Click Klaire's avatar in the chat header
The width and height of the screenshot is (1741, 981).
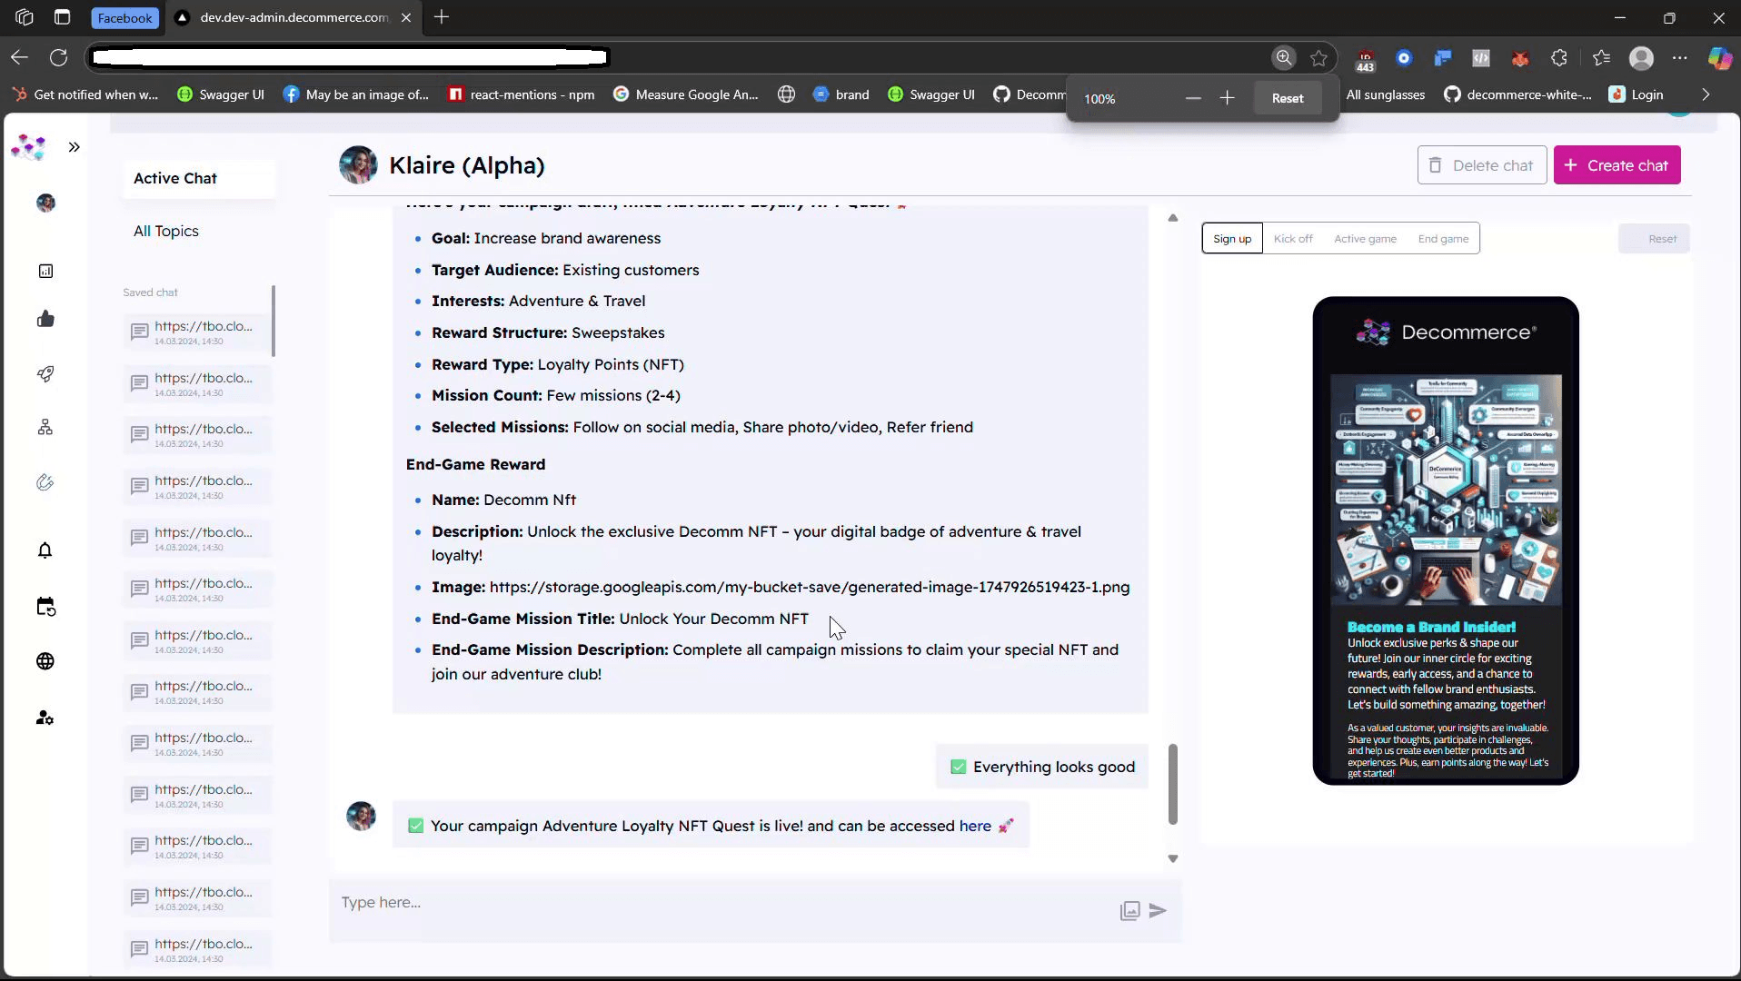pyautogui.click(x=358, y=165)
